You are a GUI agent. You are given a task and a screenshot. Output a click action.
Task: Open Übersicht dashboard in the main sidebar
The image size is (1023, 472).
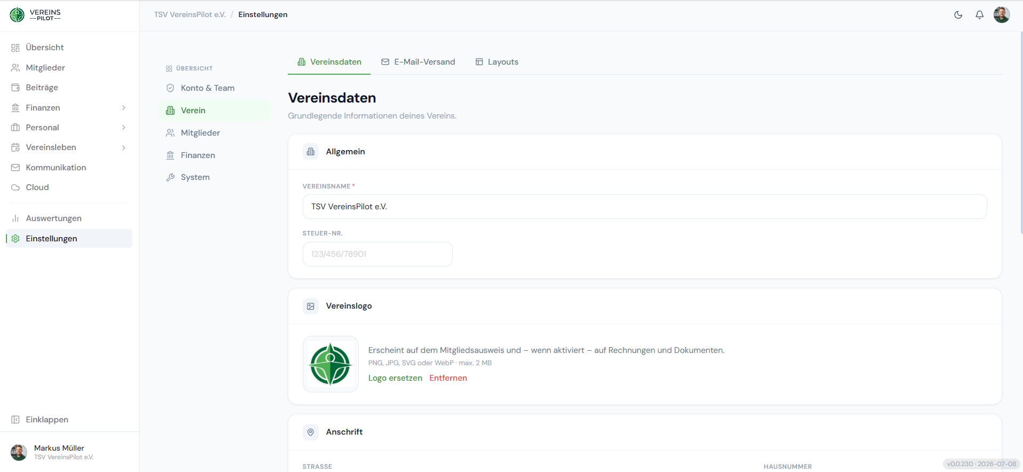(69, 48)
